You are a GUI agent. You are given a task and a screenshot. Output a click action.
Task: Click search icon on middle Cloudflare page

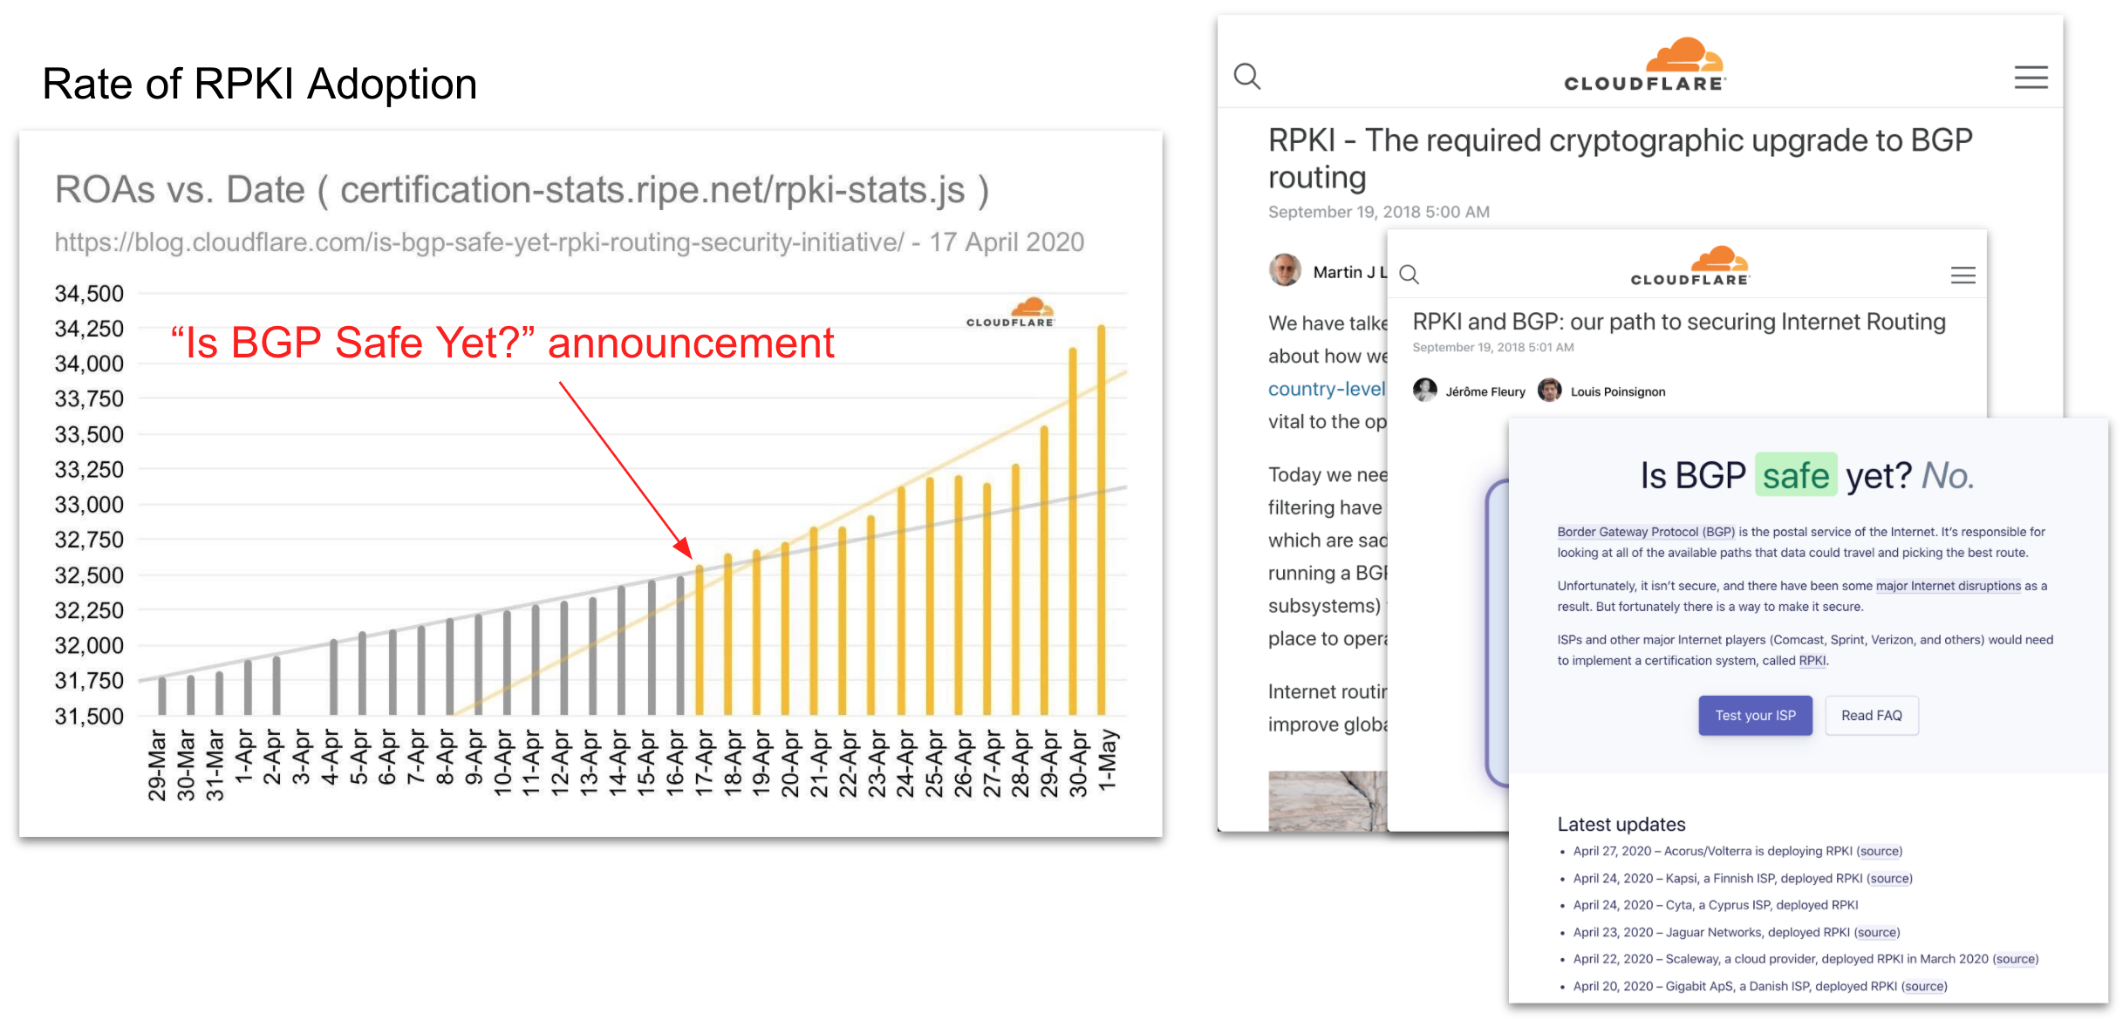[x=1409, y=275]
